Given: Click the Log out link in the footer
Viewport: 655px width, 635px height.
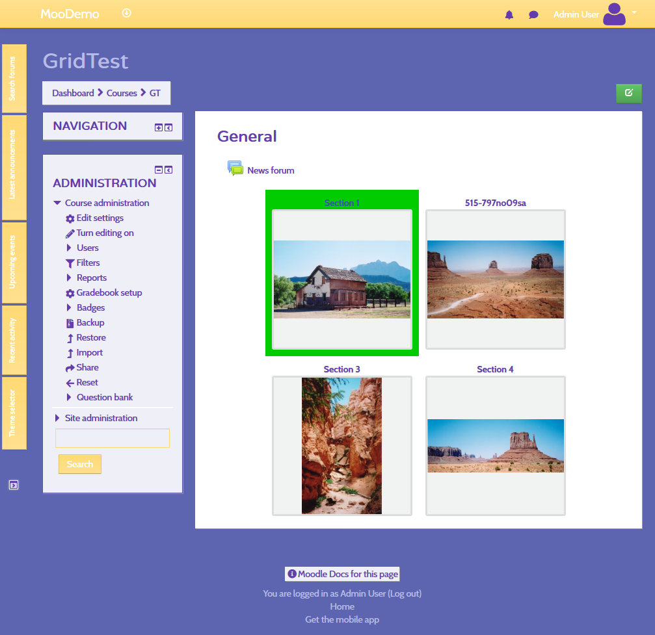Looking at the screenshot, I should (x=403, y=593).
